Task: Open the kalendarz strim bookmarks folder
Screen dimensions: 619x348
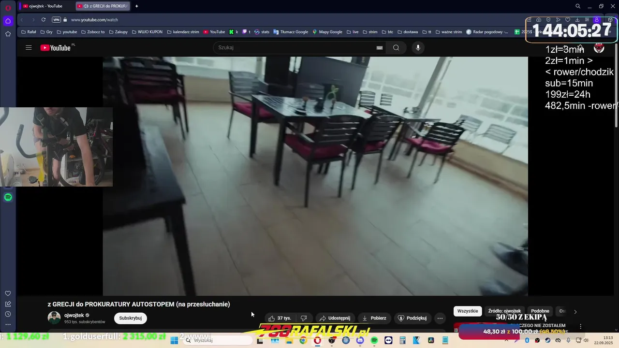Action: coord(183,32)
